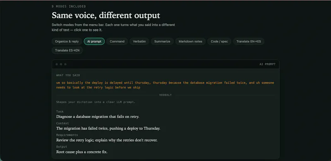Viewport: 331px width, 161px height.
Task: Click 'The migration has failed twice' line
Action: [x=108, y=128]
